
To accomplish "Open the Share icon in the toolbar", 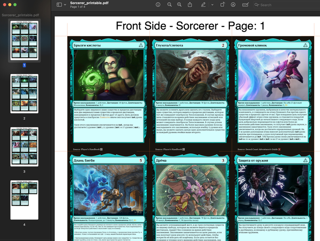I will click(190, 5).
